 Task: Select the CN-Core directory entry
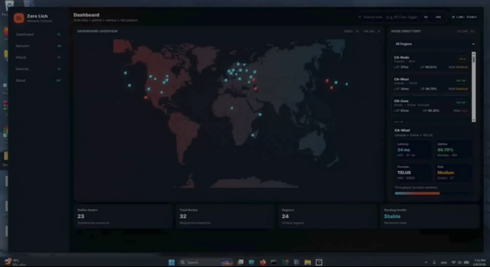[x=431, y=106]
